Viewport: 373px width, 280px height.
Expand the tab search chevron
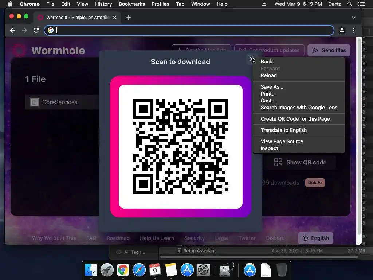[353, 17]
